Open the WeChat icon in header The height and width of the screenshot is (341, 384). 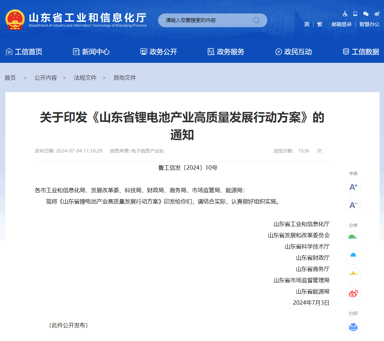pyautogui.click(x=366, y=14)
